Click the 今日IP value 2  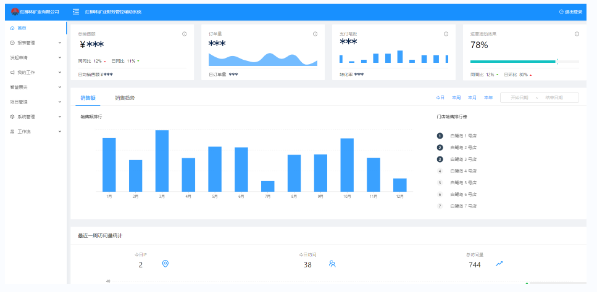[141, 265]
